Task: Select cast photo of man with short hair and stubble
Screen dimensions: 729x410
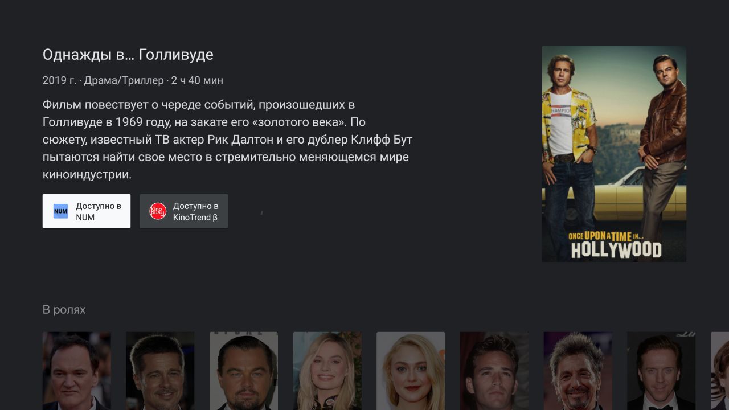Action: (x=160, y=371)
